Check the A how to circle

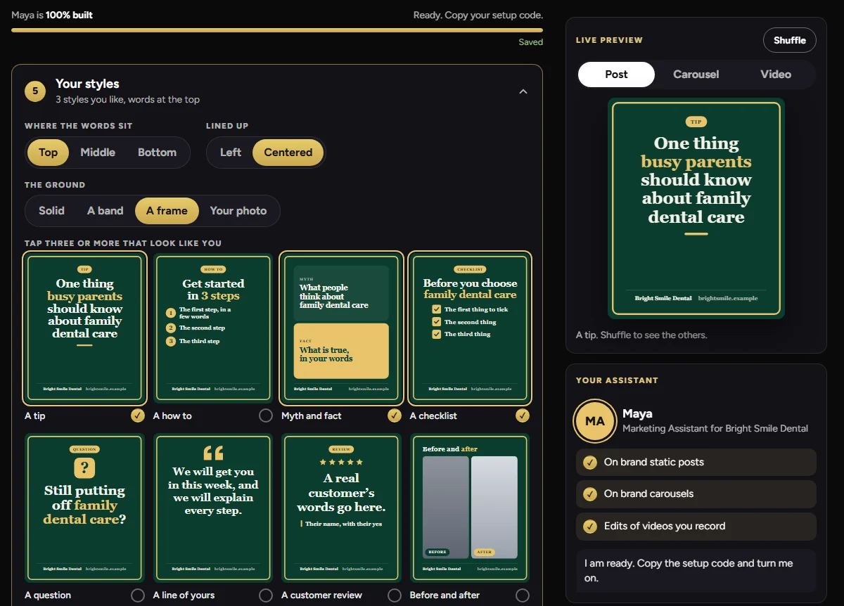tap(266, 415)
